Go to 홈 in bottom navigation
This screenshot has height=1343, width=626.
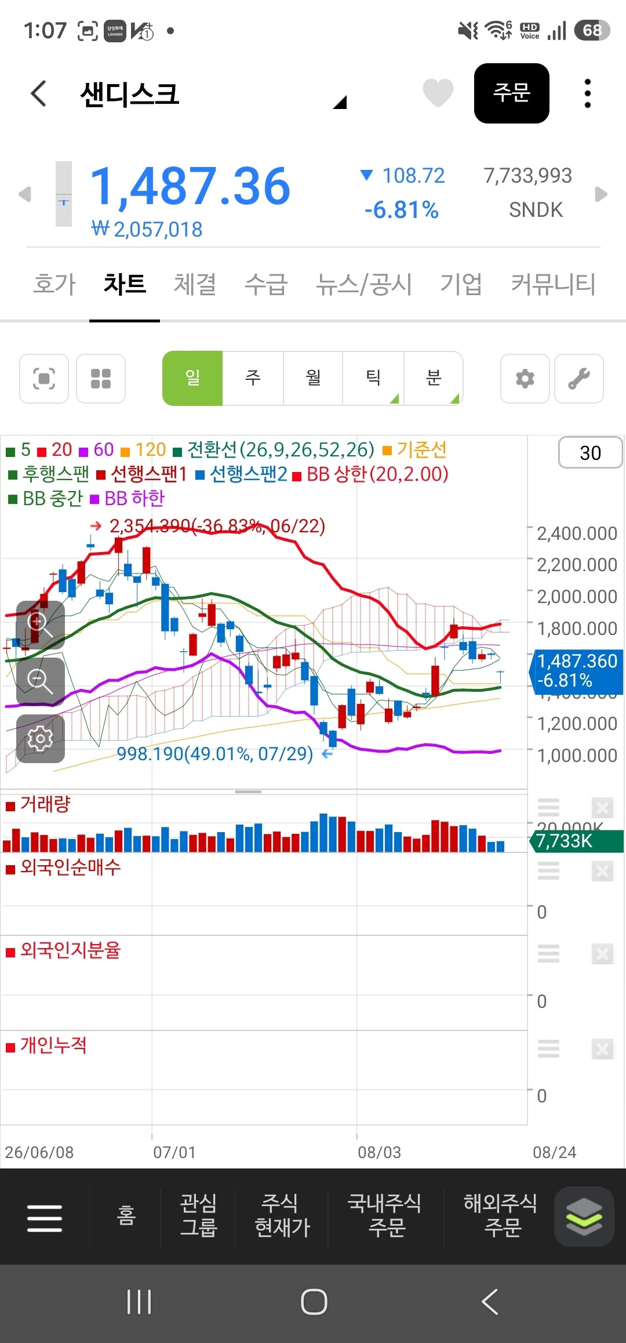126,1215
